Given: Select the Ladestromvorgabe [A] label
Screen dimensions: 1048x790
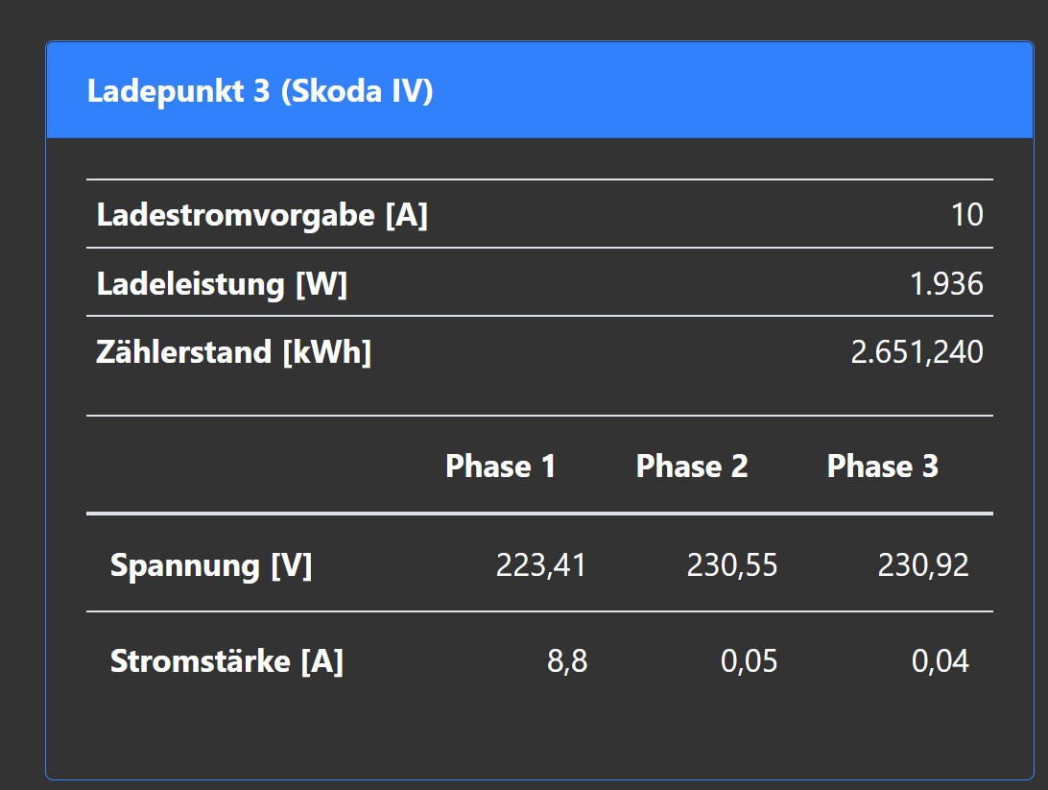Looking at the screenshot, I should click(x=262, y=215).
